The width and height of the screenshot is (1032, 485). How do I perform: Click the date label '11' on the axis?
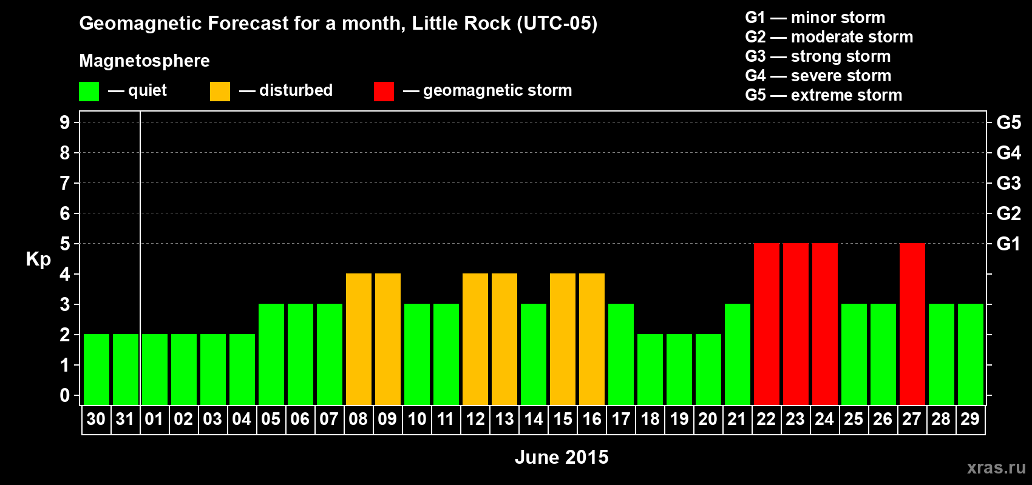click(x=446, y=420)
